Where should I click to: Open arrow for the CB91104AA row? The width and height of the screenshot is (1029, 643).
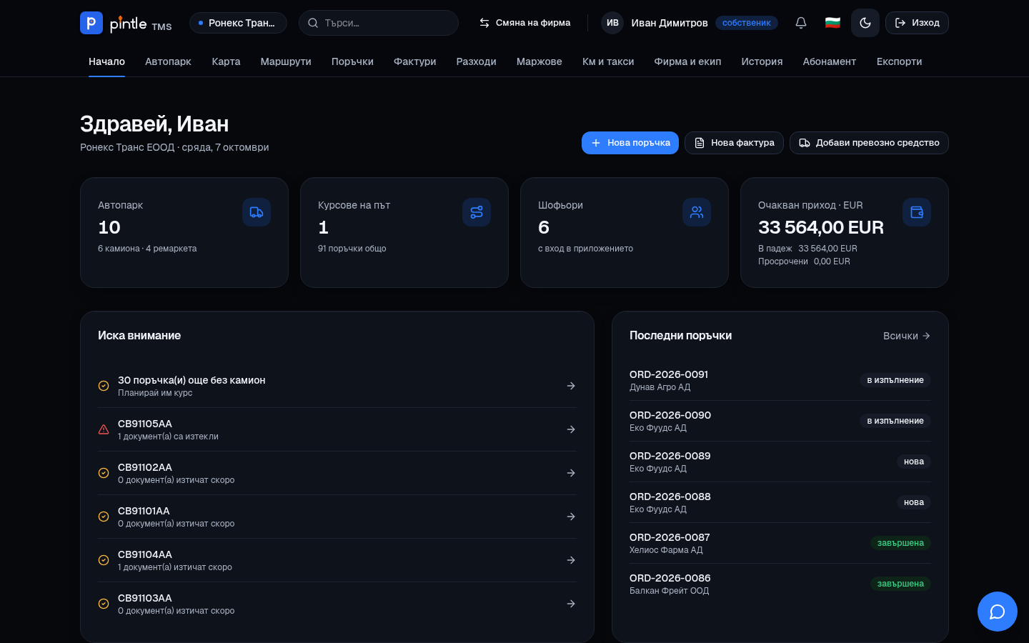[571, 560]
